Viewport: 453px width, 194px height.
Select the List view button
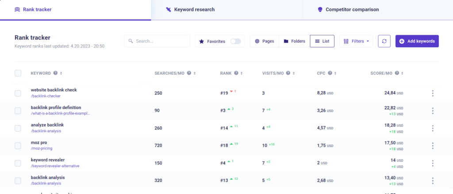point(322,41)
